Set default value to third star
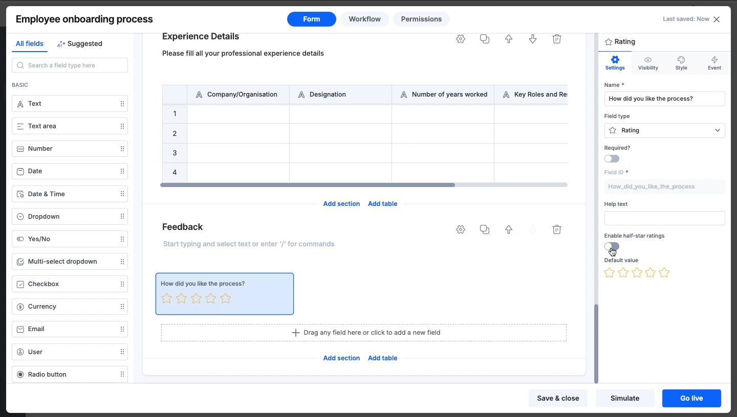The width and height of the screenshot is (737, 417). coord(637,273)
